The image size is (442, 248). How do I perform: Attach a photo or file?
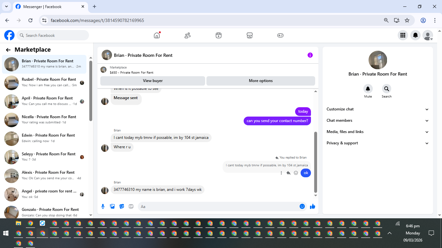click(x=112, y=206)
